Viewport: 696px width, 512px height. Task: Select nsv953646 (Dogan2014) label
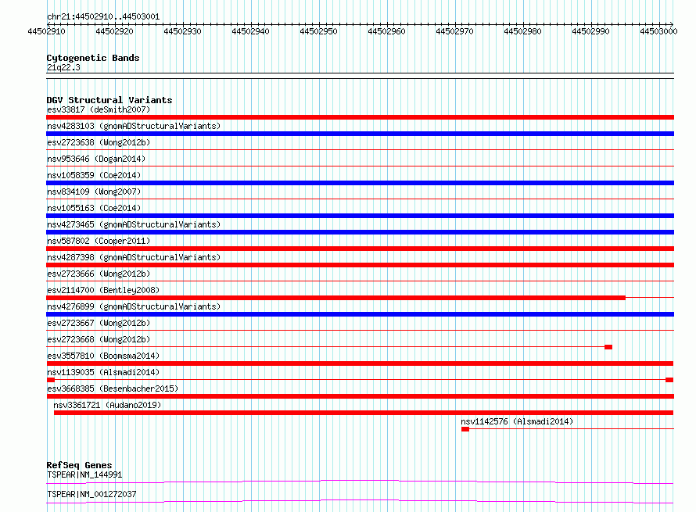coord(96,159)
